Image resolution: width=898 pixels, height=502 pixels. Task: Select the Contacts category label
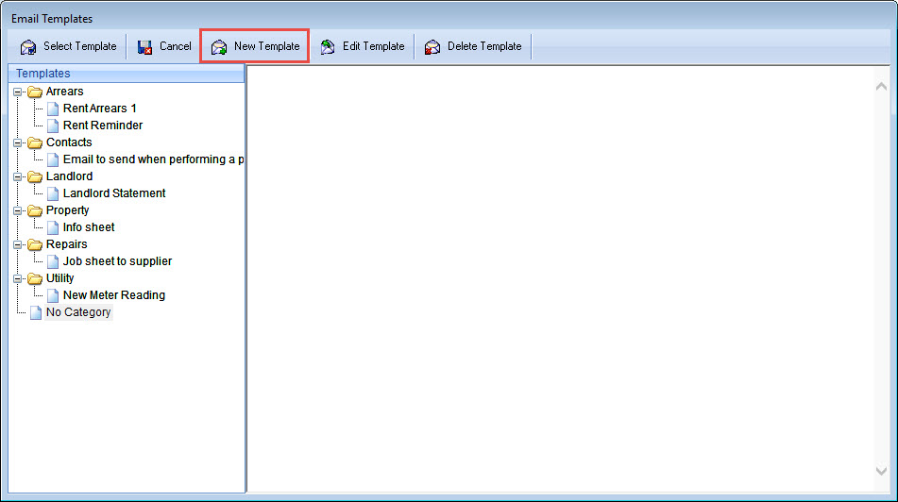pyautogui.click(x=69, y=142)
